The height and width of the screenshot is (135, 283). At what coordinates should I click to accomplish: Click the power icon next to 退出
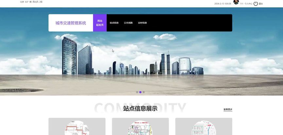(256, 4)
